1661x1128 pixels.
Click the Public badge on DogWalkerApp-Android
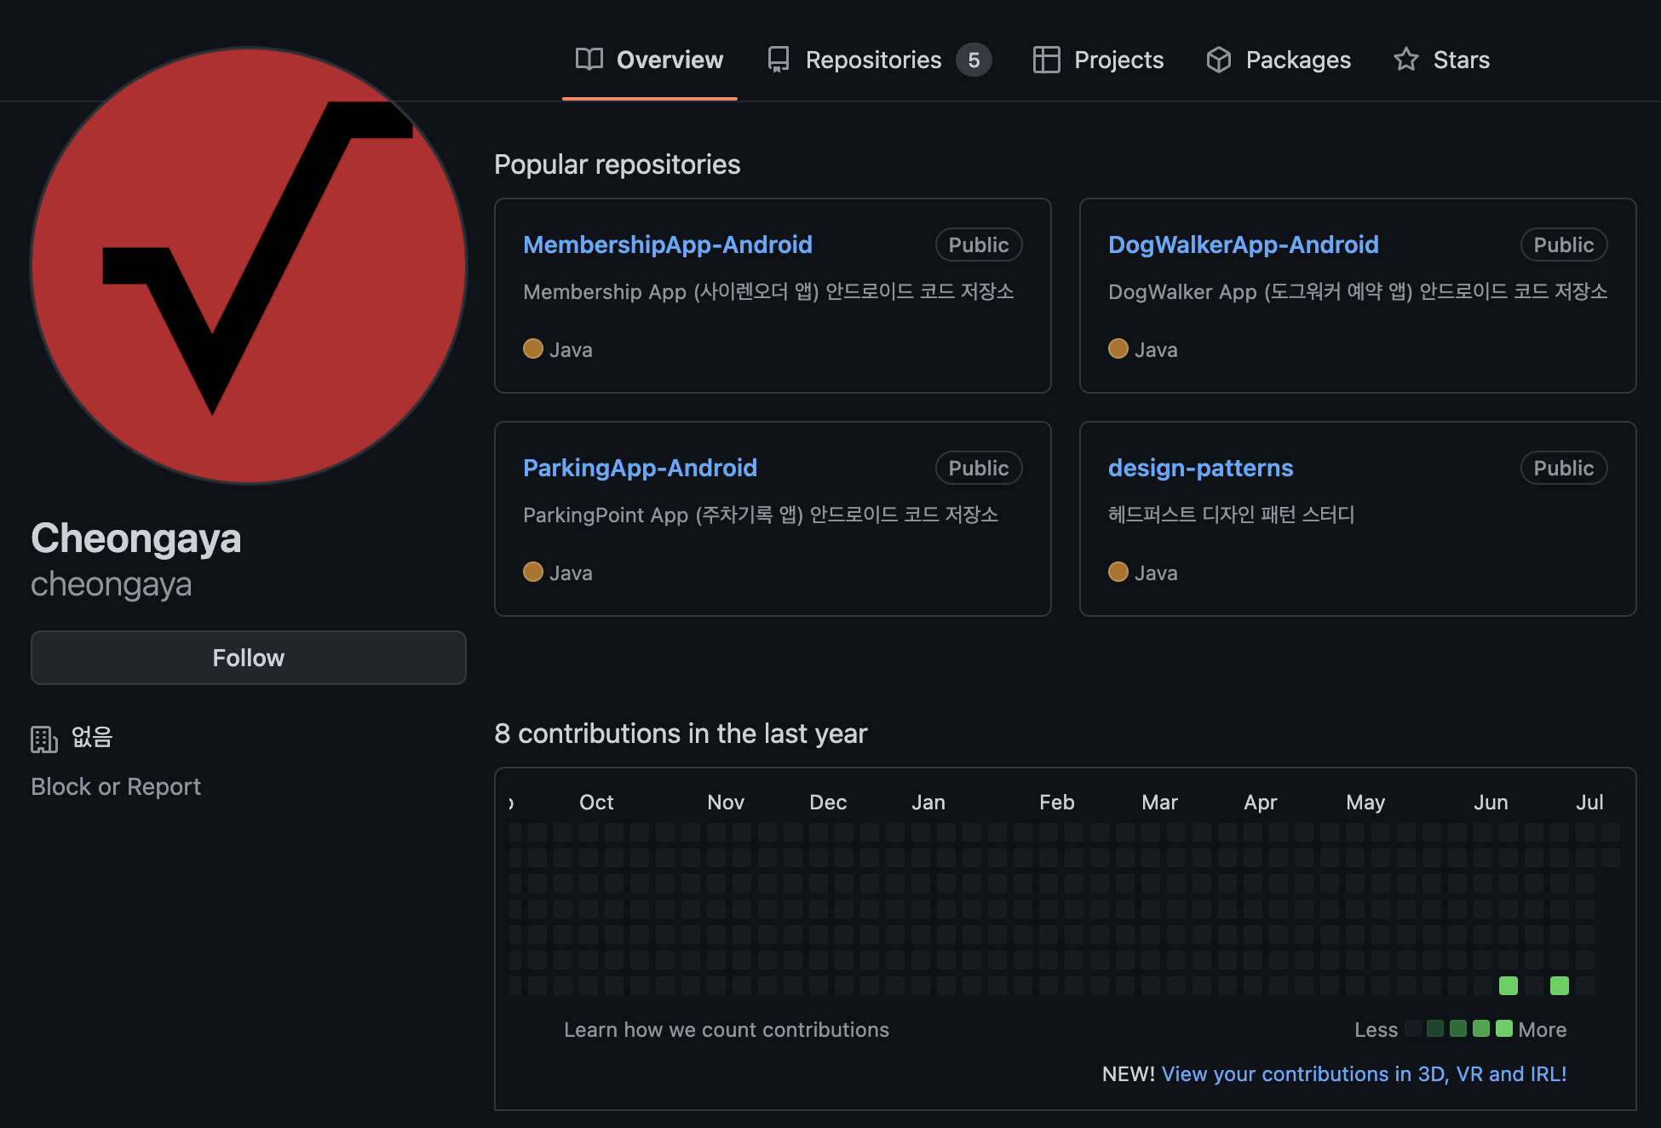coord(1564,245)
